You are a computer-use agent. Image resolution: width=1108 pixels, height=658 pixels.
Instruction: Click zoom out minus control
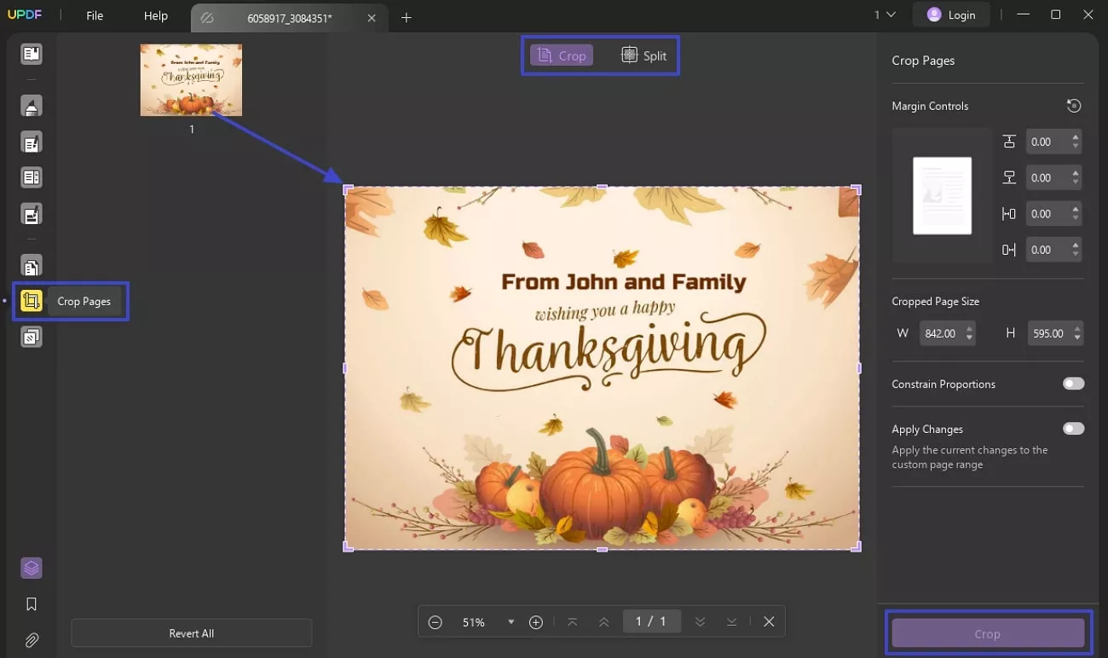point(436,621)
